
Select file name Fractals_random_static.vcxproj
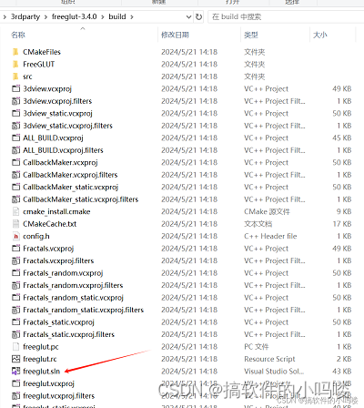(73, 298)
